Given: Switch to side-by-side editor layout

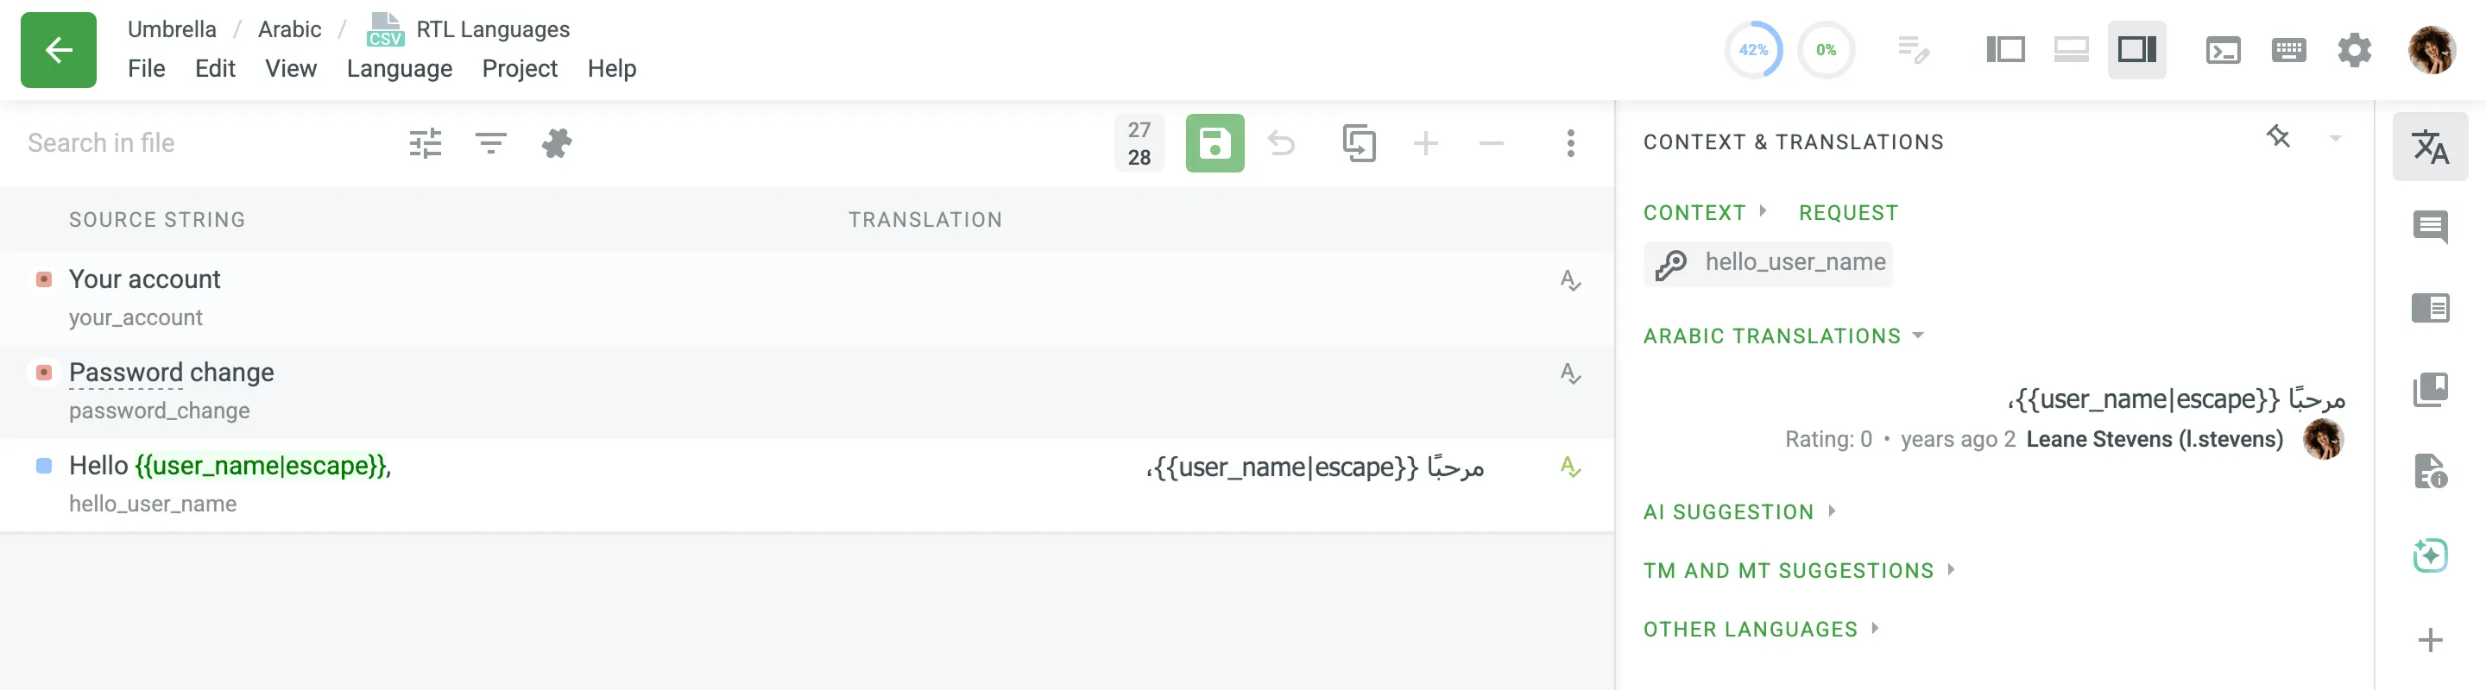Looking at the screenshot, I should pos(2004,50).
